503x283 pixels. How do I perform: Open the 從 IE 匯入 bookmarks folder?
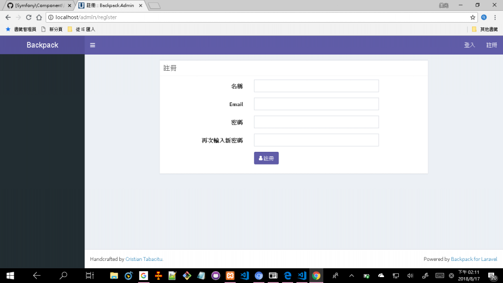[82, 29]
